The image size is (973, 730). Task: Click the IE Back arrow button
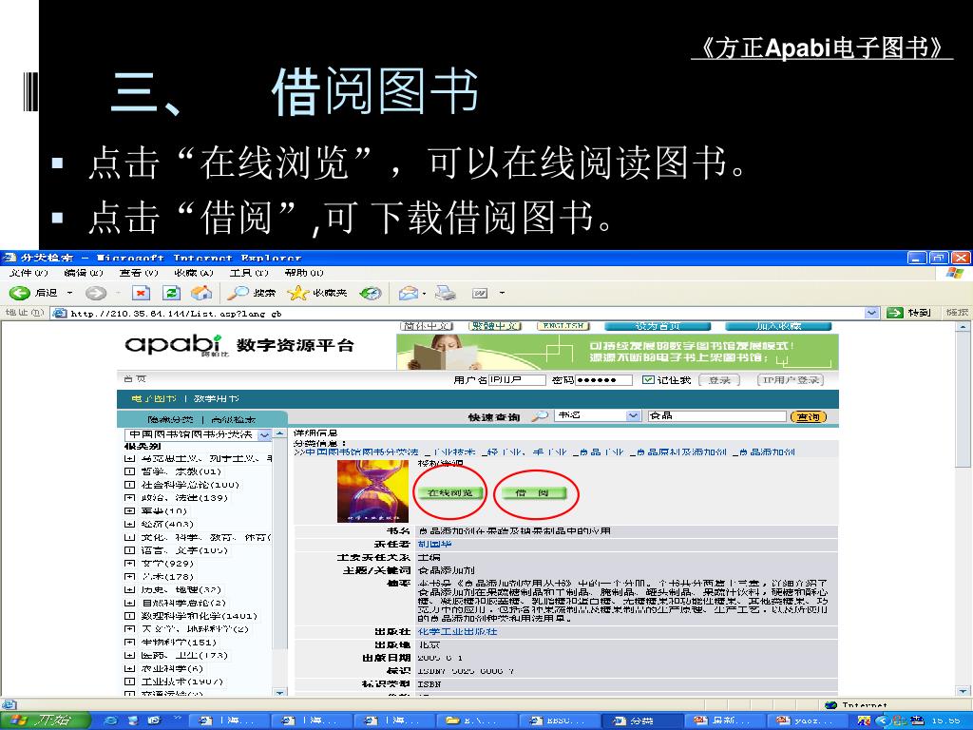(20, 293)
